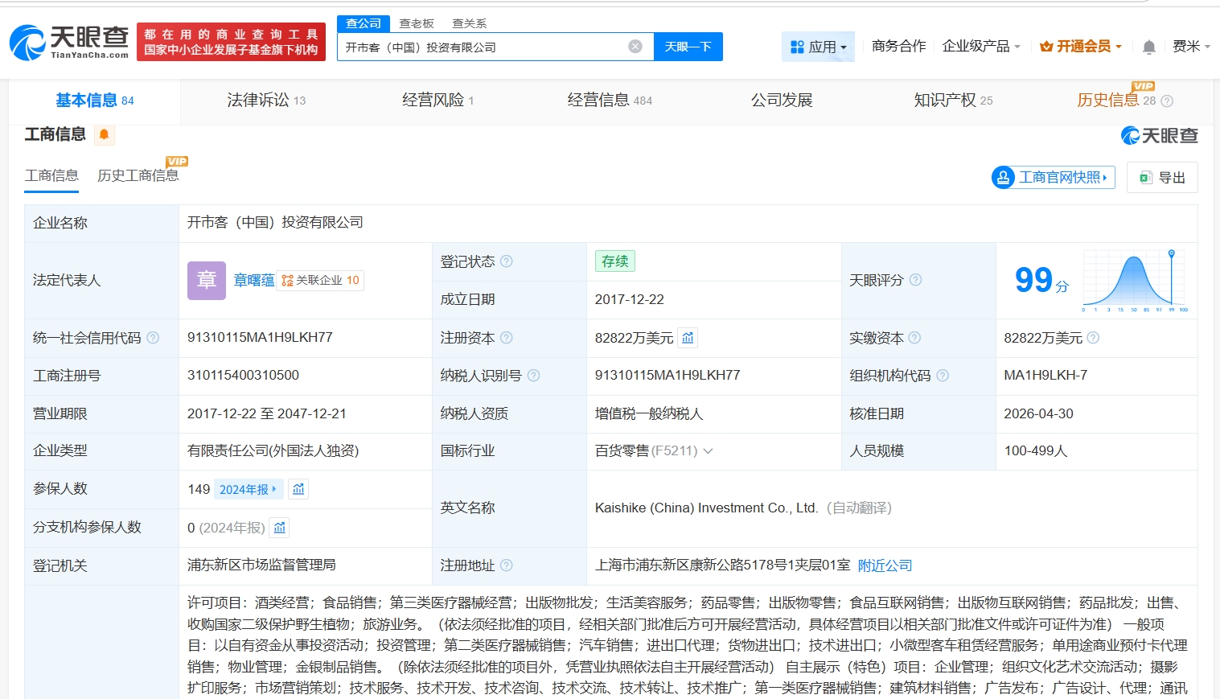Open the 天眼评分 distribution chart
The height and width of the screenshot is (699, 1220).
pos(1135,280)
